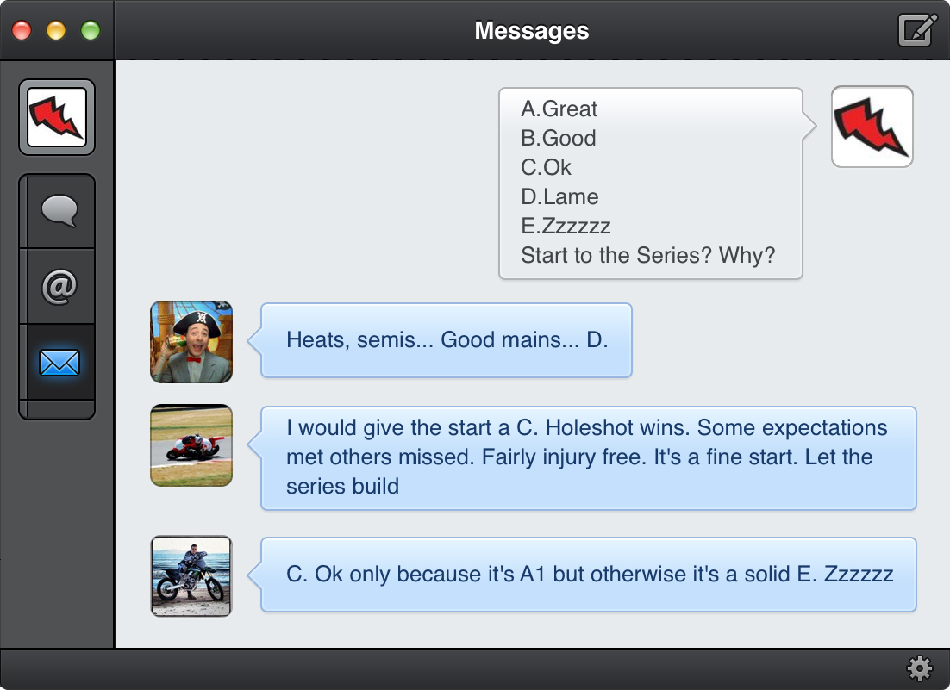Close the Messages window
Viewport: 950px width, 690px height.
click(x=22, y=32)
